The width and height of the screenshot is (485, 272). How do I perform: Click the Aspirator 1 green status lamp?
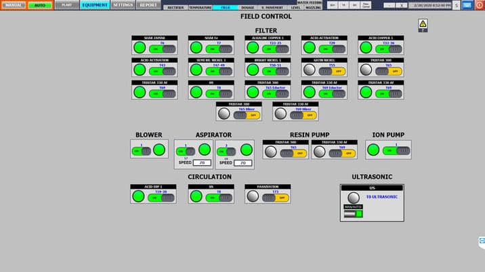tap(205, 150)
